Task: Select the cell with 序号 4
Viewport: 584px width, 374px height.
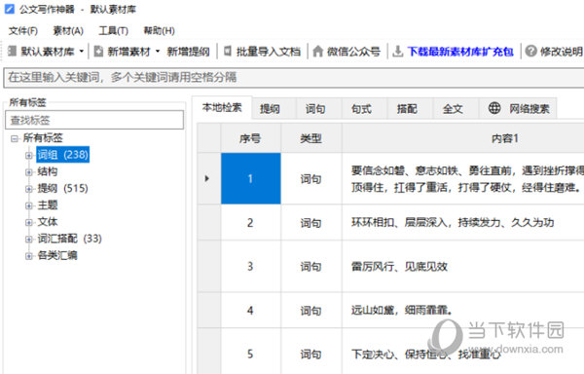Action: [x=251, y=311]
